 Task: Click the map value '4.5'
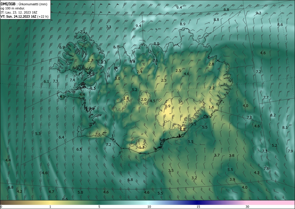[x=153, y=101]
